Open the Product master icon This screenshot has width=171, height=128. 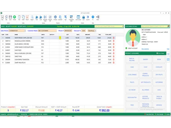tap(55, 17)
